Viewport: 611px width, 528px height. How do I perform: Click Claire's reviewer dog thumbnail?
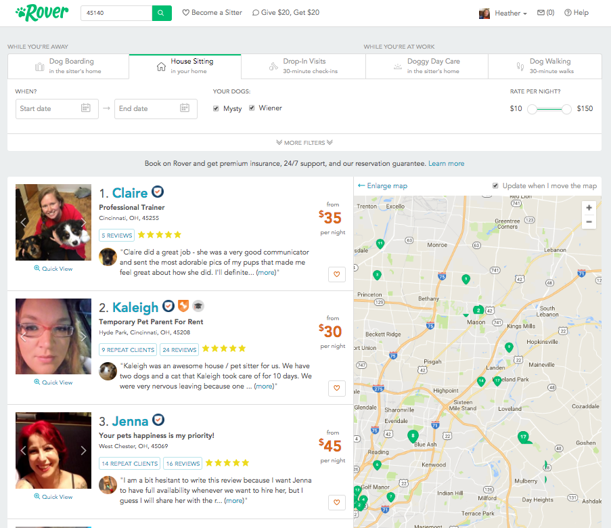click(108, 257)
